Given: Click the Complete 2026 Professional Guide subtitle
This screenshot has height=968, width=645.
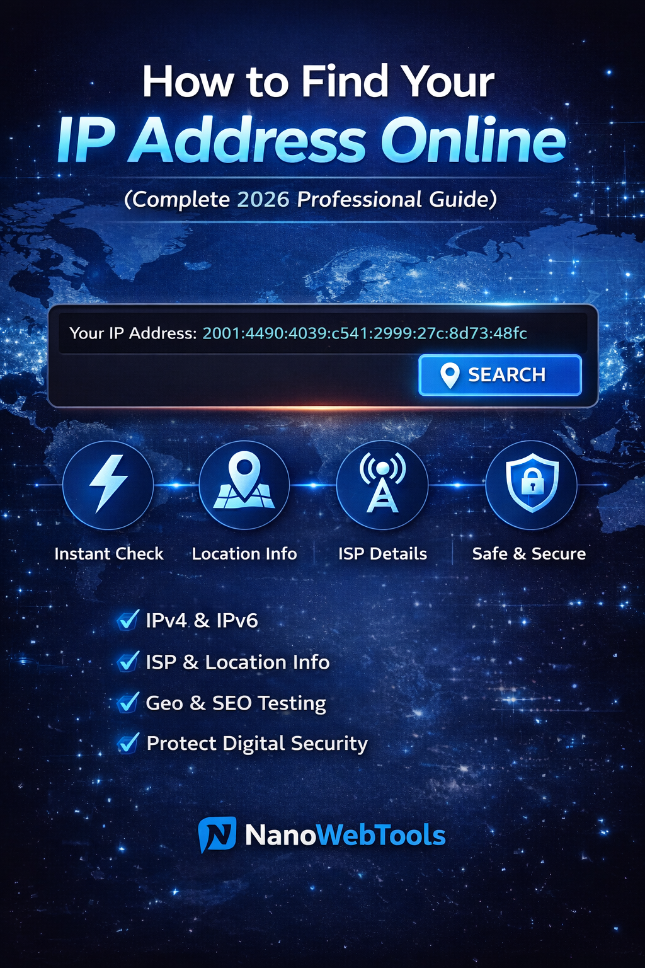Looking at the screenshot, I should pyautogui.click(x=311, y=199).
